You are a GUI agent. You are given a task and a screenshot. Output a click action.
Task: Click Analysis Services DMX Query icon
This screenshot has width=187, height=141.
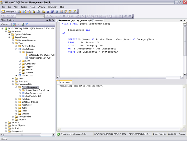pos(29,11)
